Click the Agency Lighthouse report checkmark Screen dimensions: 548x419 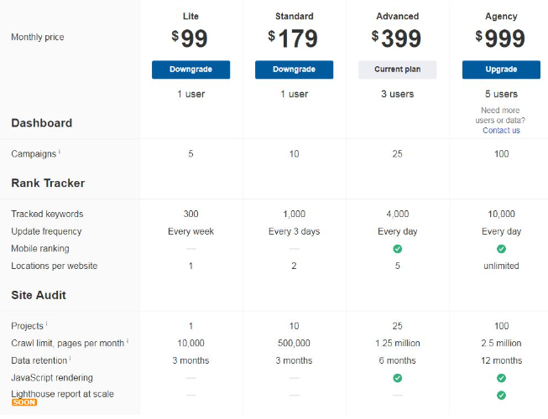(501, 395)
